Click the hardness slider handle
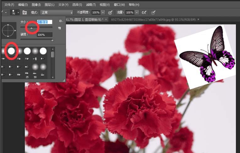The image size is (240, 153). (52, 40)
